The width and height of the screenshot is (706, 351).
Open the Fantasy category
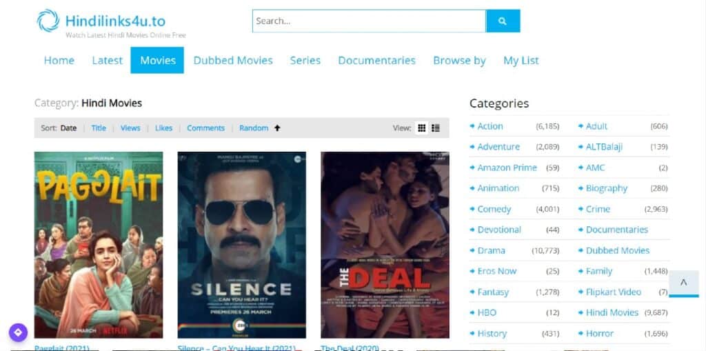pos(493,292)
